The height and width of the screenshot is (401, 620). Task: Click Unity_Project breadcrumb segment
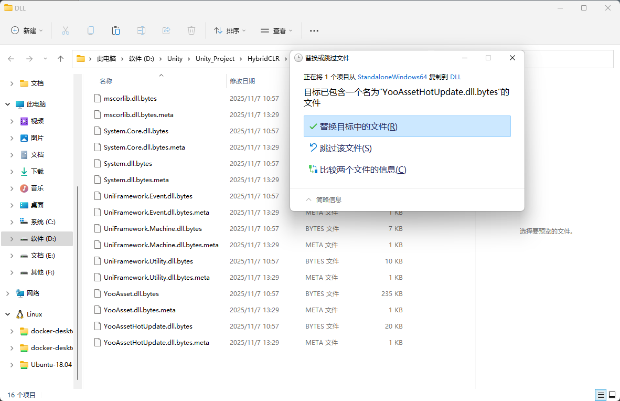(x=215, y=59)
